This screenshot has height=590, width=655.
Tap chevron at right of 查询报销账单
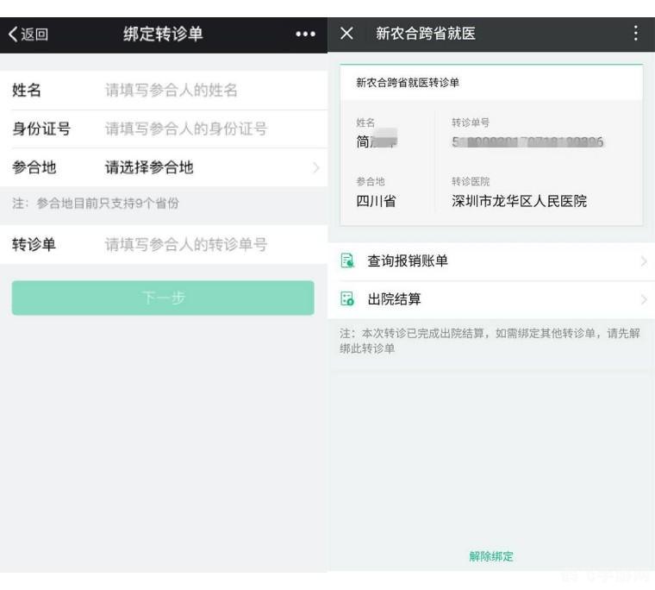tap(644, 261)
